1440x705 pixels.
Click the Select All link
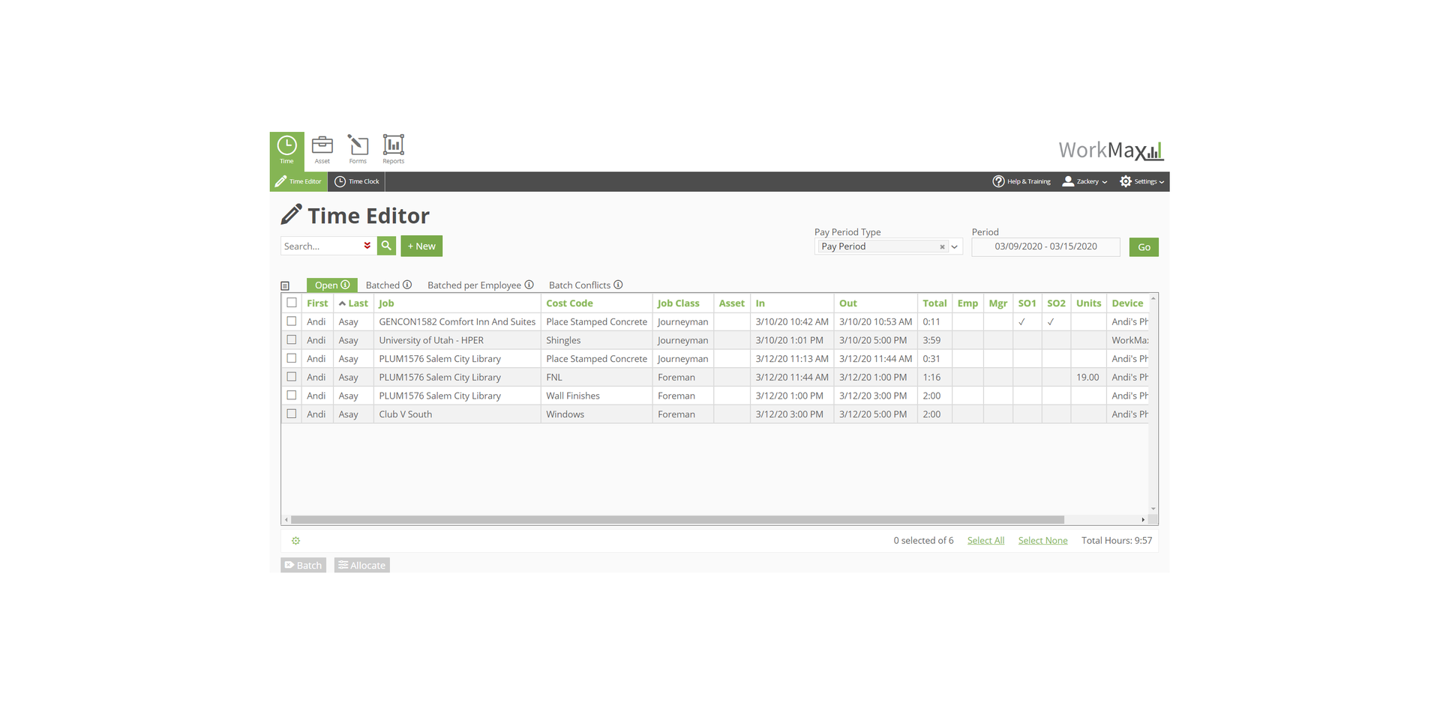[x=985, y=540]
